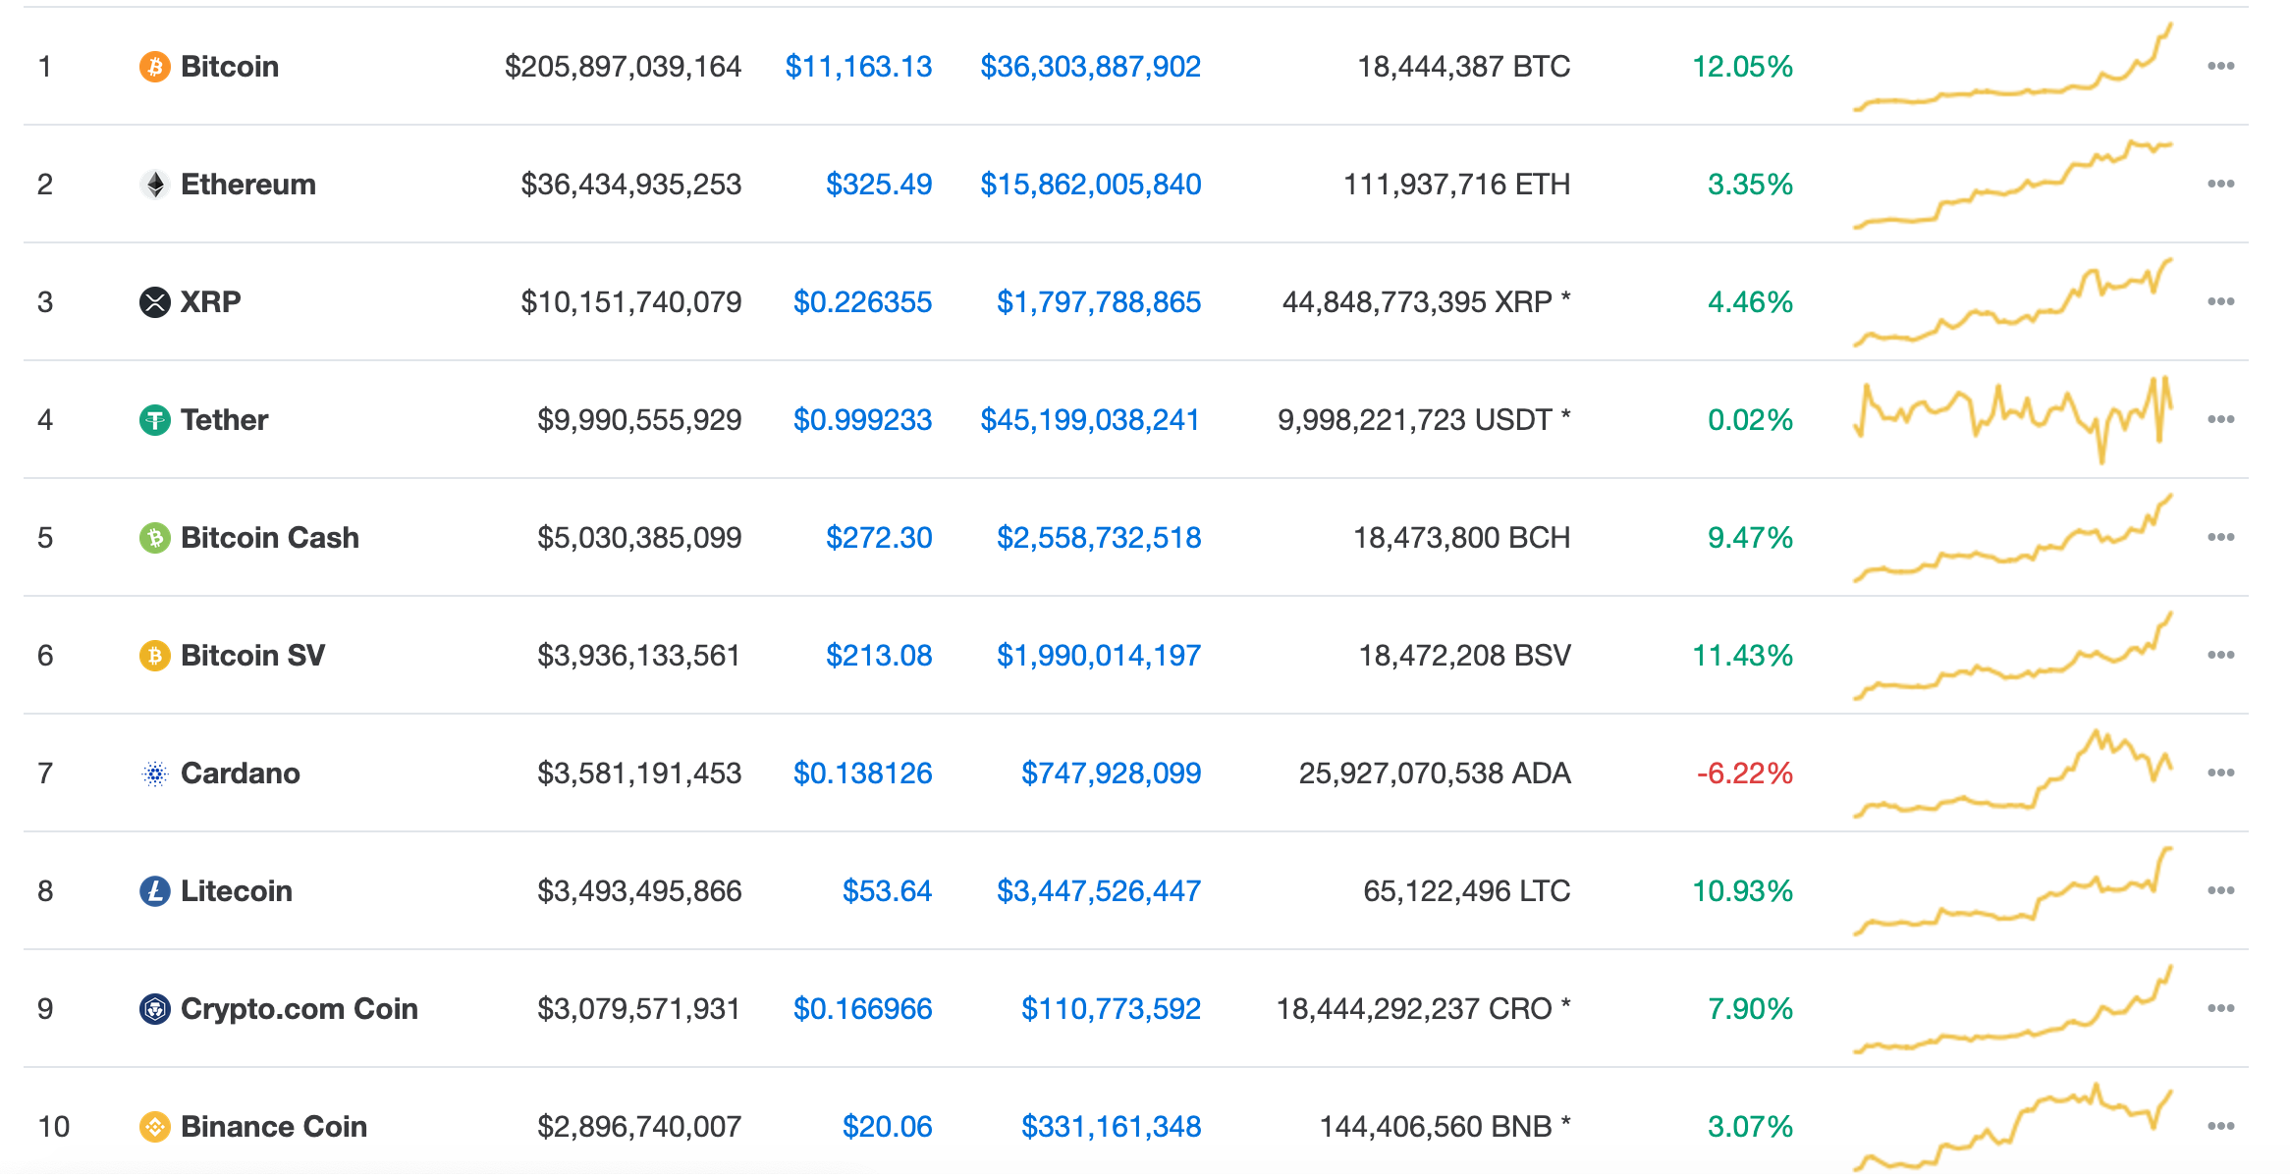Screen dimensions: 2290x1174
Task: Click the Ethereum diamond logo icon
Action: 154,185
